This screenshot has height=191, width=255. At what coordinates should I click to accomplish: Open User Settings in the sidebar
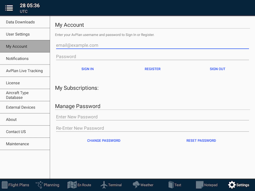[25, 34]
